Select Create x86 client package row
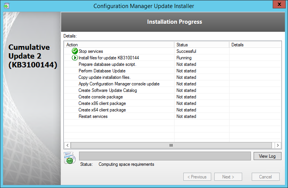Viewport: 288px width, 188px height. click(x=173, y=103)
